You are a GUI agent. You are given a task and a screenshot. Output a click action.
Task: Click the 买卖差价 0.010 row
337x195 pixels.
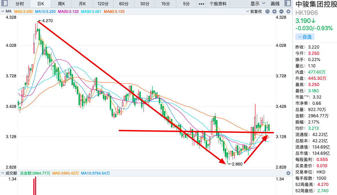point(311,166)
